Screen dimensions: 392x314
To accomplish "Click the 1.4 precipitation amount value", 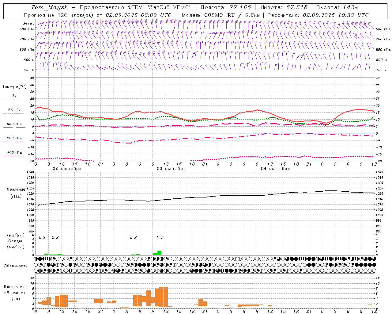I will click(159, 238).
